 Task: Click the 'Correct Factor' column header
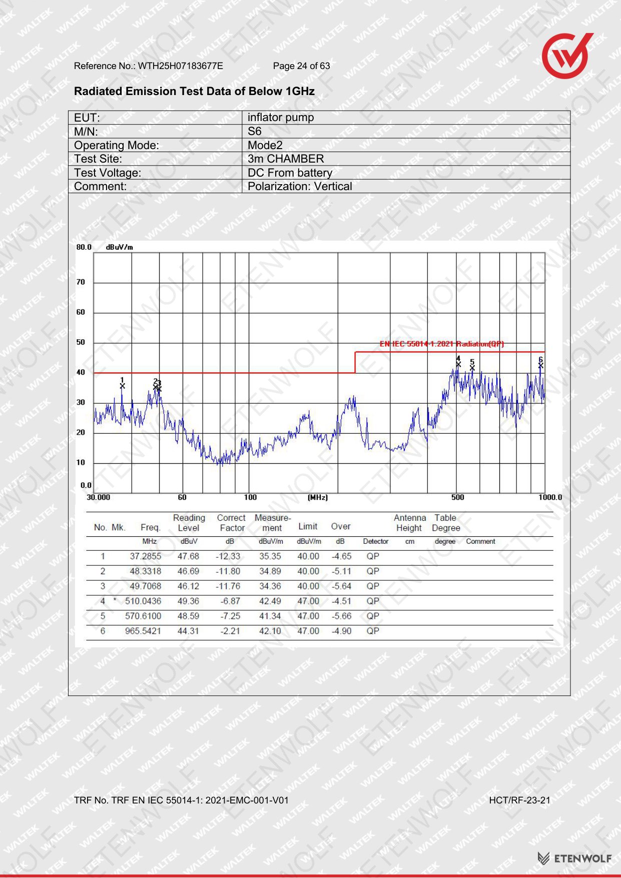(x=232, y=523)
